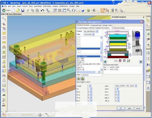Click the Apply button
The image size is (152, 118).
(129, 108)
